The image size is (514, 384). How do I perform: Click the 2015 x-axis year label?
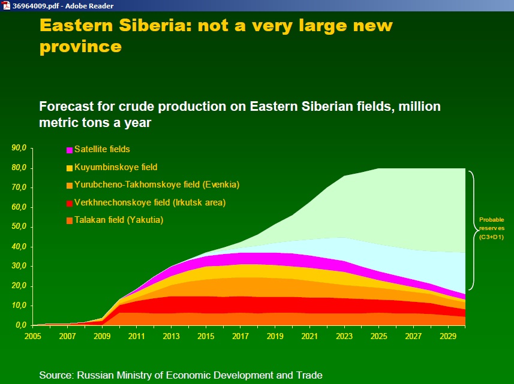[206, 336]
